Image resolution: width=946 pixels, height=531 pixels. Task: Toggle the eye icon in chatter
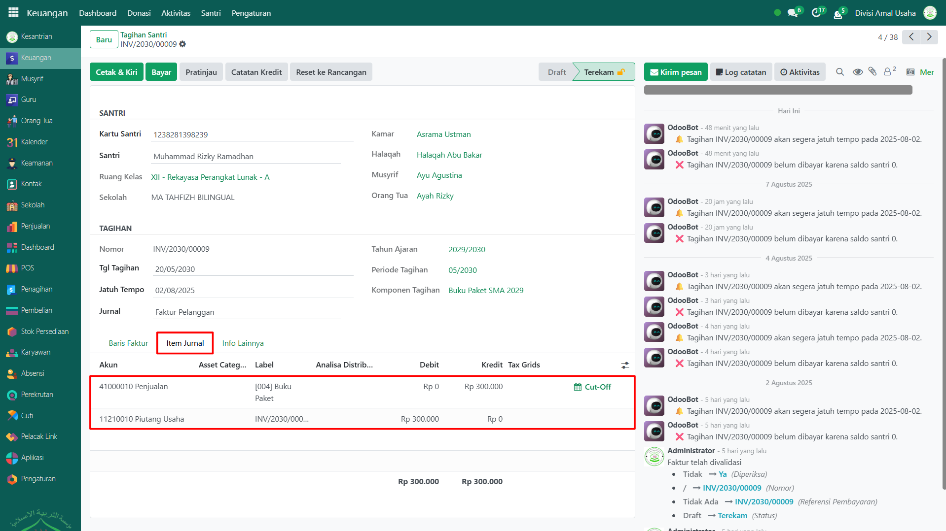(x=858, y=72)
